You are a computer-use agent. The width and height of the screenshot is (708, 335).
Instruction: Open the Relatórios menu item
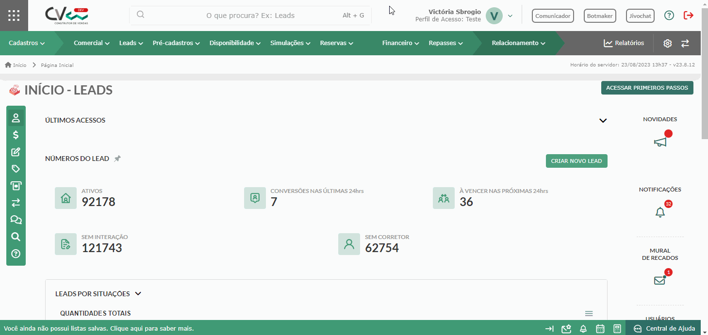(x=624, y=43)
